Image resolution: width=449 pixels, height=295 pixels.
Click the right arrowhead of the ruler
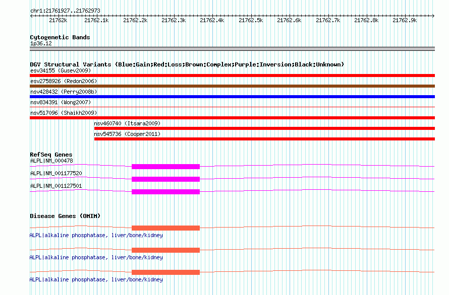pos(433,16)
